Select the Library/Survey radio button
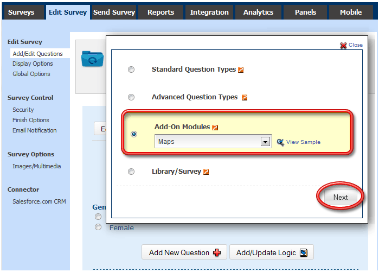Viewport: 379px width, 272px height. coord(131,172)
